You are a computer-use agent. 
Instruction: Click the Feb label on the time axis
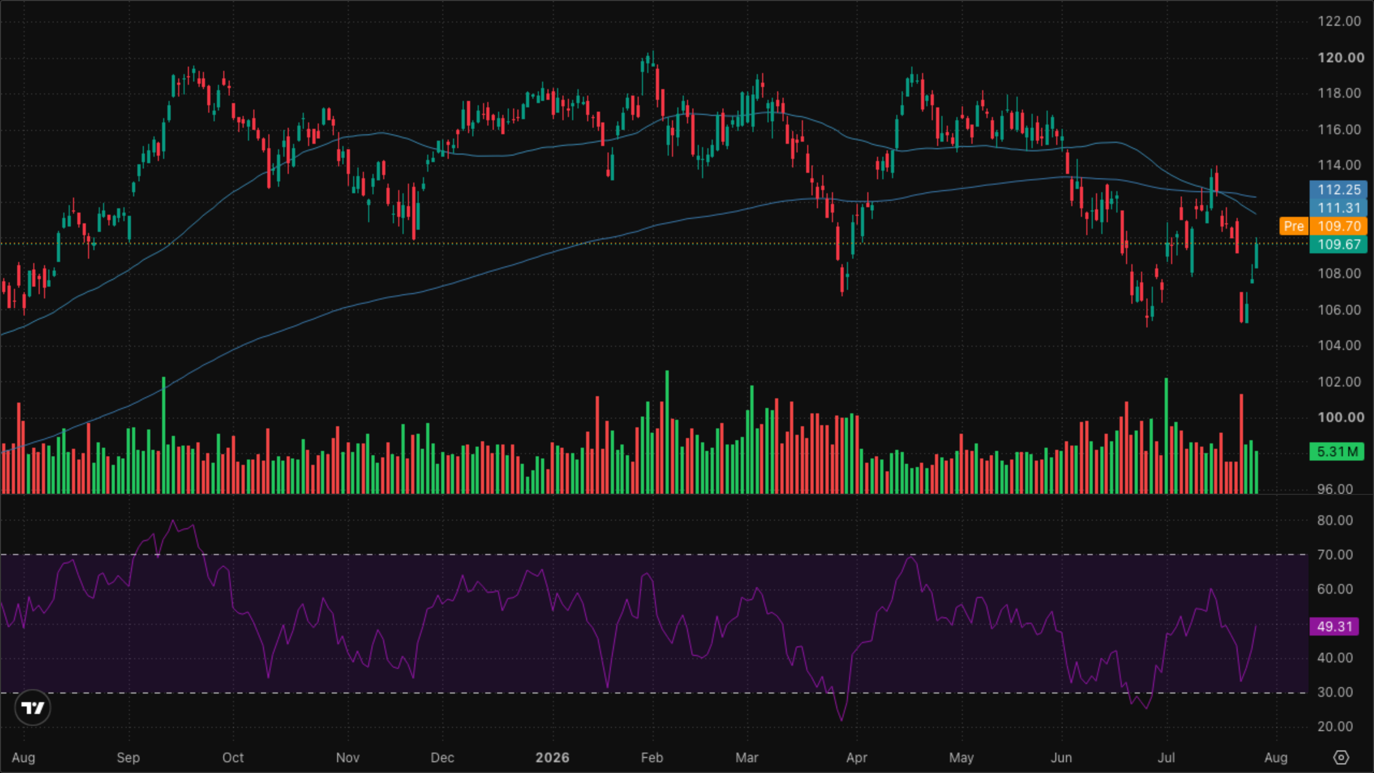652,758
